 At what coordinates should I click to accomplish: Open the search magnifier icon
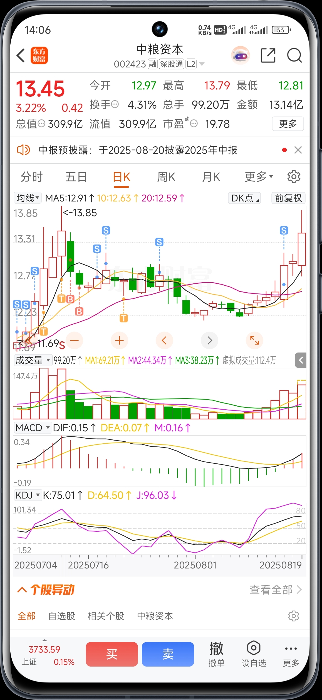(x=294, y=55)
